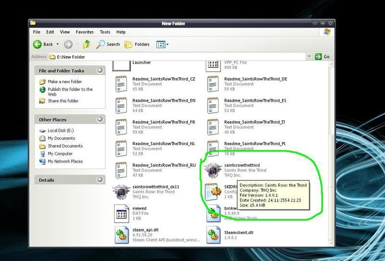Open the Tools menu
Image resolution: width=385 pixels, height=261 pixels.
click(105, 32)
